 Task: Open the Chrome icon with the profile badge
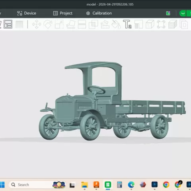point(178,185)
